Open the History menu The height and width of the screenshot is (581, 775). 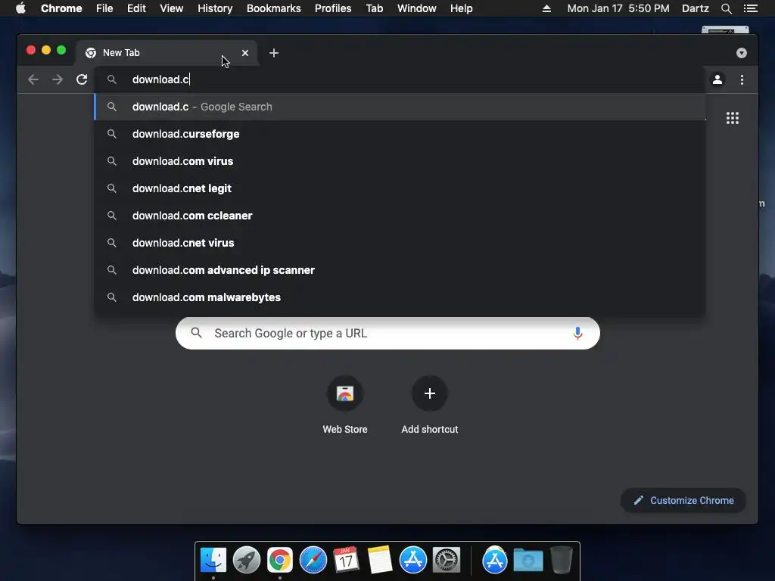click(215, 8)
